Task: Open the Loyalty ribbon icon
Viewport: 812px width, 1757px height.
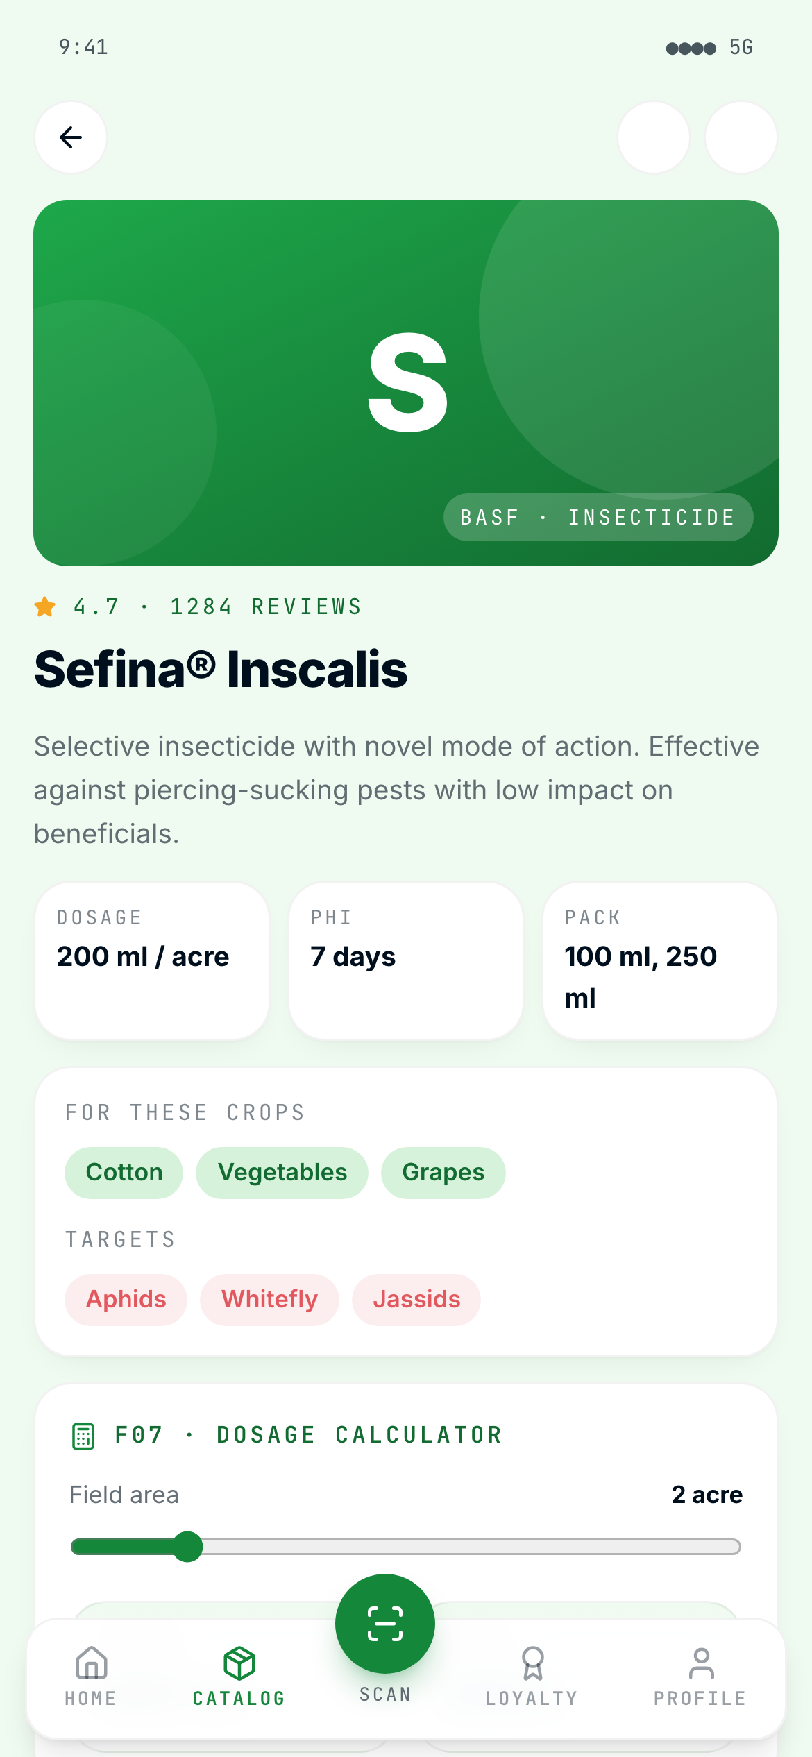Action: [x=532, y=1663]
